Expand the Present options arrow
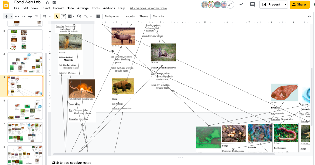315x165 pixels. coord(285,4)
